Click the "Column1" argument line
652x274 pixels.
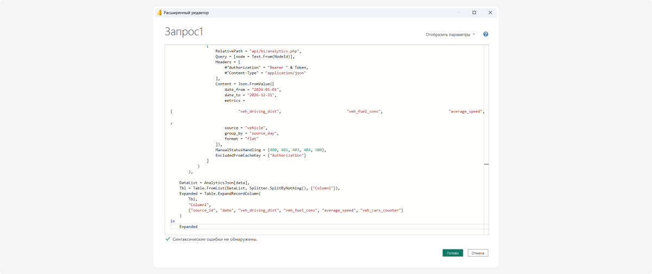(x=199, y=204)
